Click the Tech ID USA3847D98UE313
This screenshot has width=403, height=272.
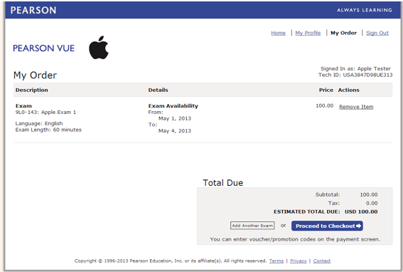pyautogui.click(x=355, y=75)
